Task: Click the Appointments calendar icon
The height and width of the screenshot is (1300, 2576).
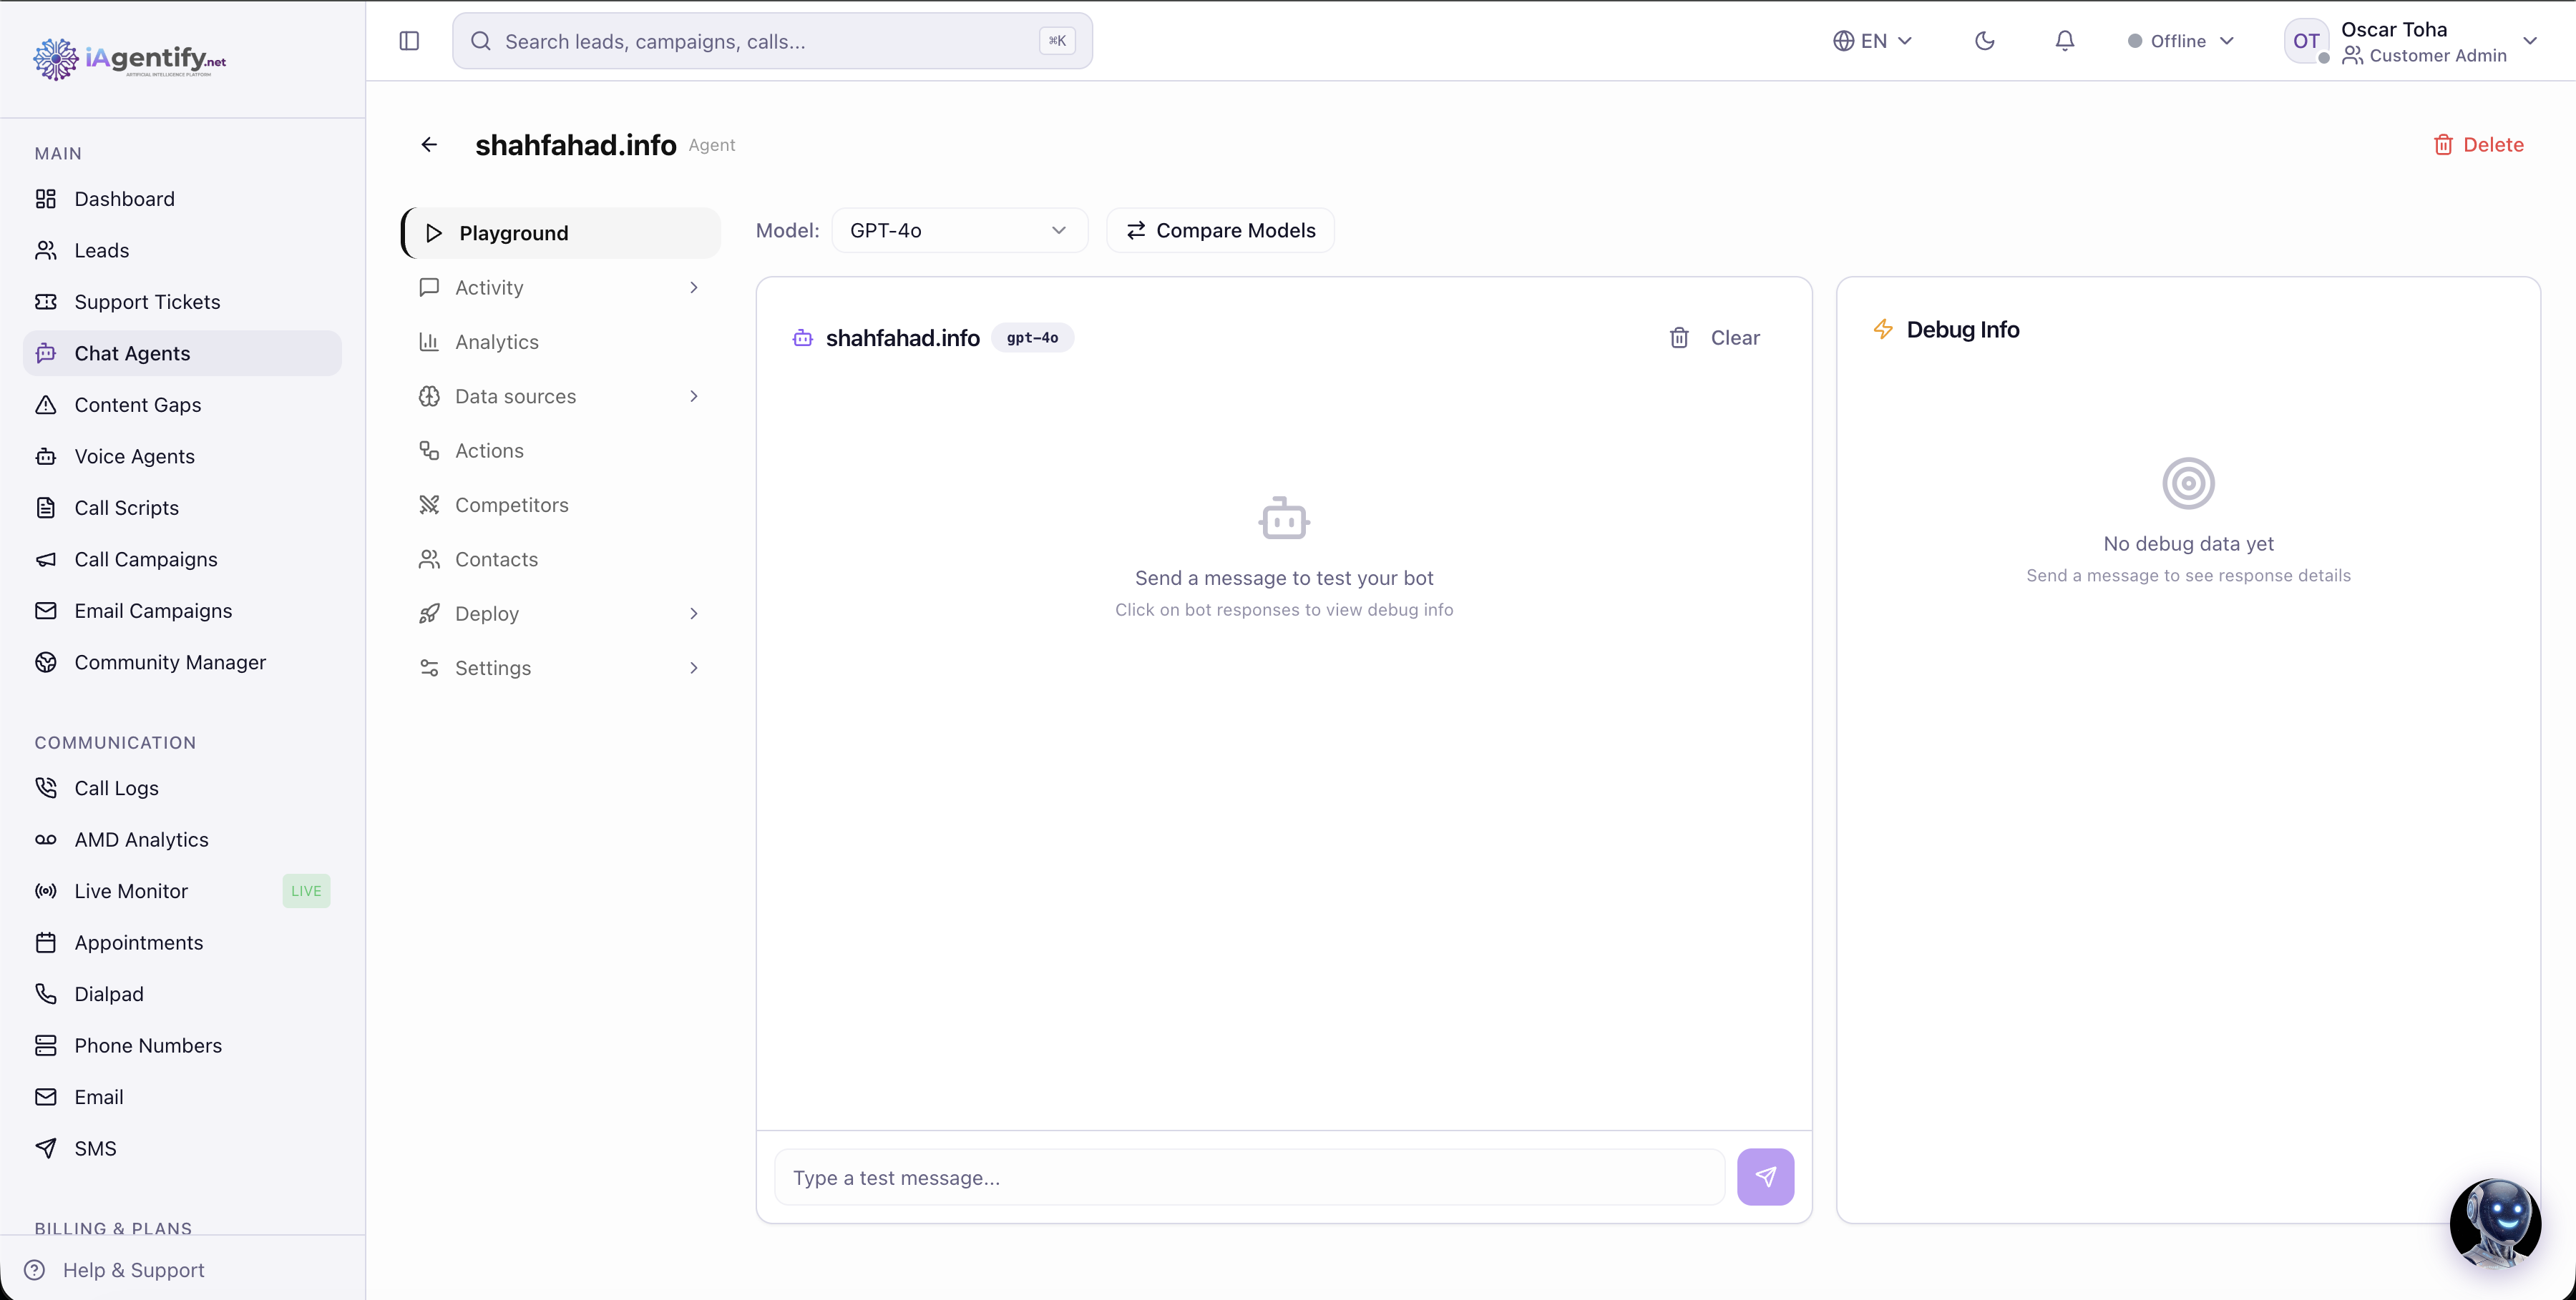Action: 46,942
